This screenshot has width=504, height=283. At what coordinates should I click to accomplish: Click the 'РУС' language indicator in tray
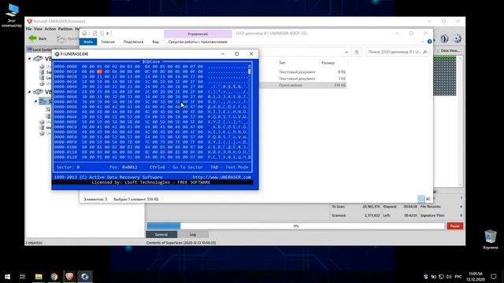[458, 277]
